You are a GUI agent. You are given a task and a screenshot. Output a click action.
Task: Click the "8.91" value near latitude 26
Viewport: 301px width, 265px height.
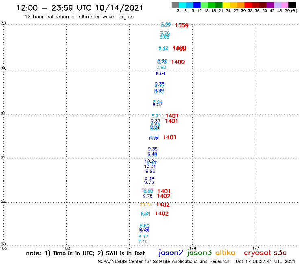[156, 116]
